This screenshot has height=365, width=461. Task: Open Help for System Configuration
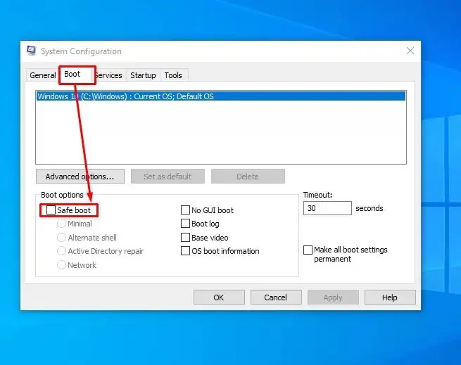point(390,297)
